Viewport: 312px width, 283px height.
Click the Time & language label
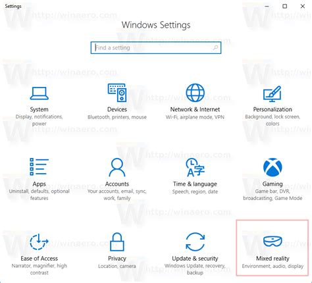click(195, 184)
